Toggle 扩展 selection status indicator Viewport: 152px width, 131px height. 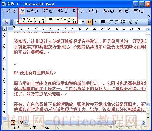[138, 128]
